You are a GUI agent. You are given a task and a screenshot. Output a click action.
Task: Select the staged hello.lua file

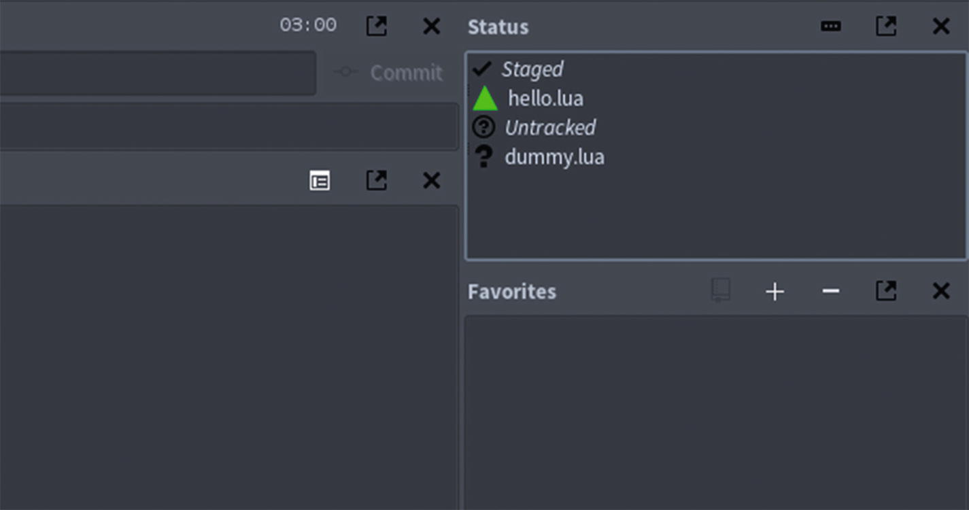click(545, 99)
